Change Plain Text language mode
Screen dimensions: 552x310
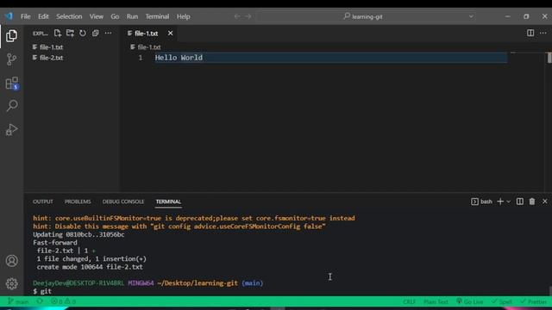click(x=436, y=302)
